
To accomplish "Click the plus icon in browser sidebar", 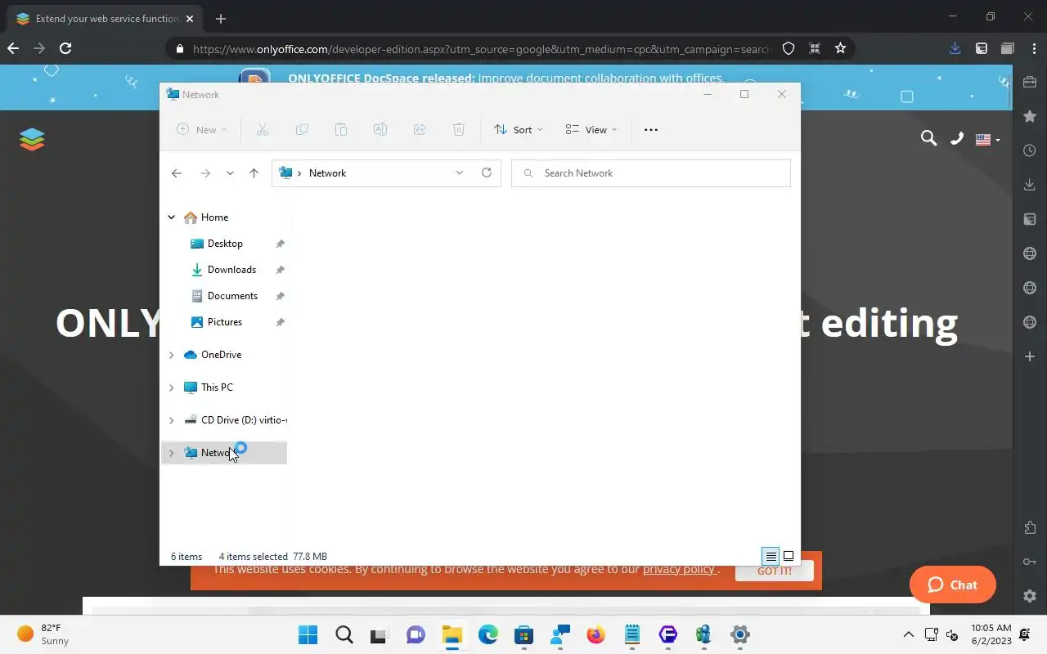I will click(x=1030, y=356).
